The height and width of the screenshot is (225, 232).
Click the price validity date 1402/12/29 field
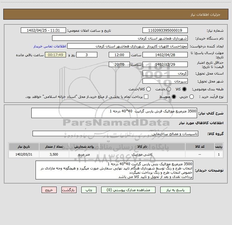click(165, 65)
